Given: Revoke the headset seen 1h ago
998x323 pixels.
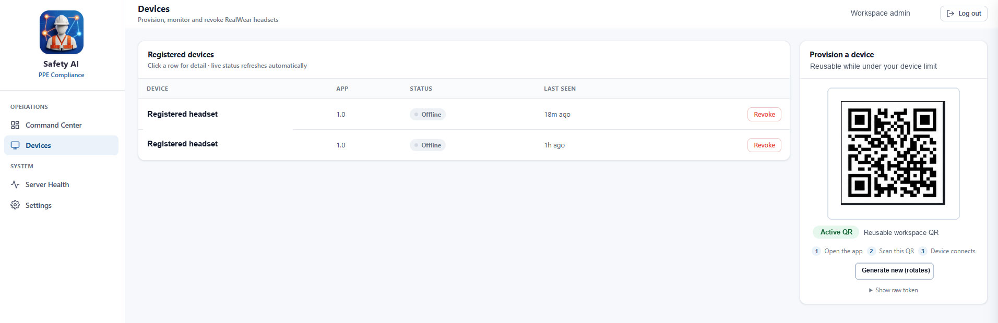Looking at the screenshot, I should coord(764,145).
